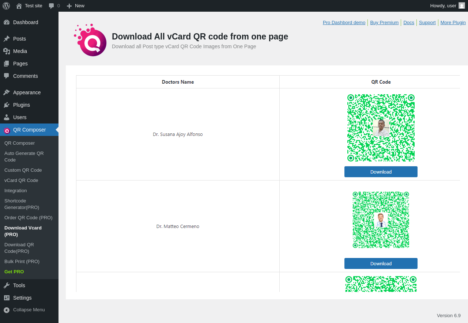Click the WordPress logo icon
The height and width of the screenshot is (323, 468).
click(x=6, y=6)
